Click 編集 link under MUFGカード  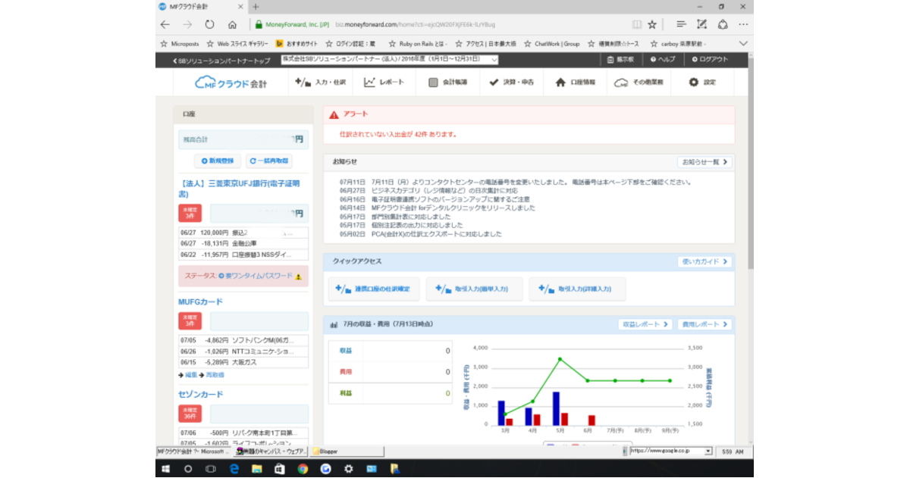click(190, 375)
